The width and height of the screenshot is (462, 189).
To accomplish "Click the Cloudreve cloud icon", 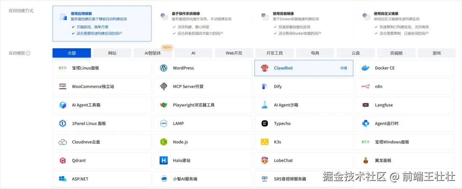I will (62, 142).
